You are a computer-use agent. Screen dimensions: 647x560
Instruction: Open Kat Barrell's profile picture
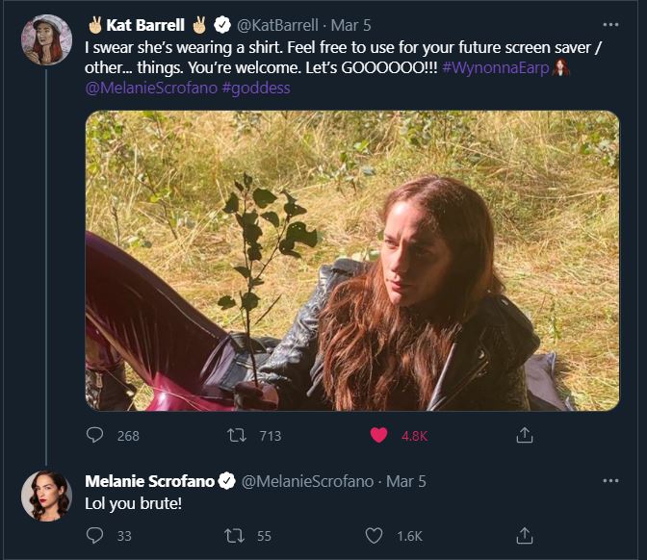pyautogui.click(x=46, y=41)
